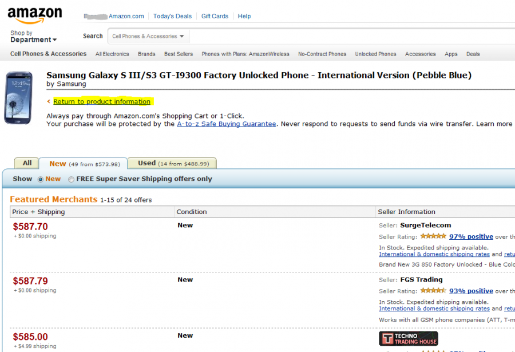Viewport: 515px width, 352px height.
Task: Click in the search text field
Action: pyautogui.click(x=352, y=36)
